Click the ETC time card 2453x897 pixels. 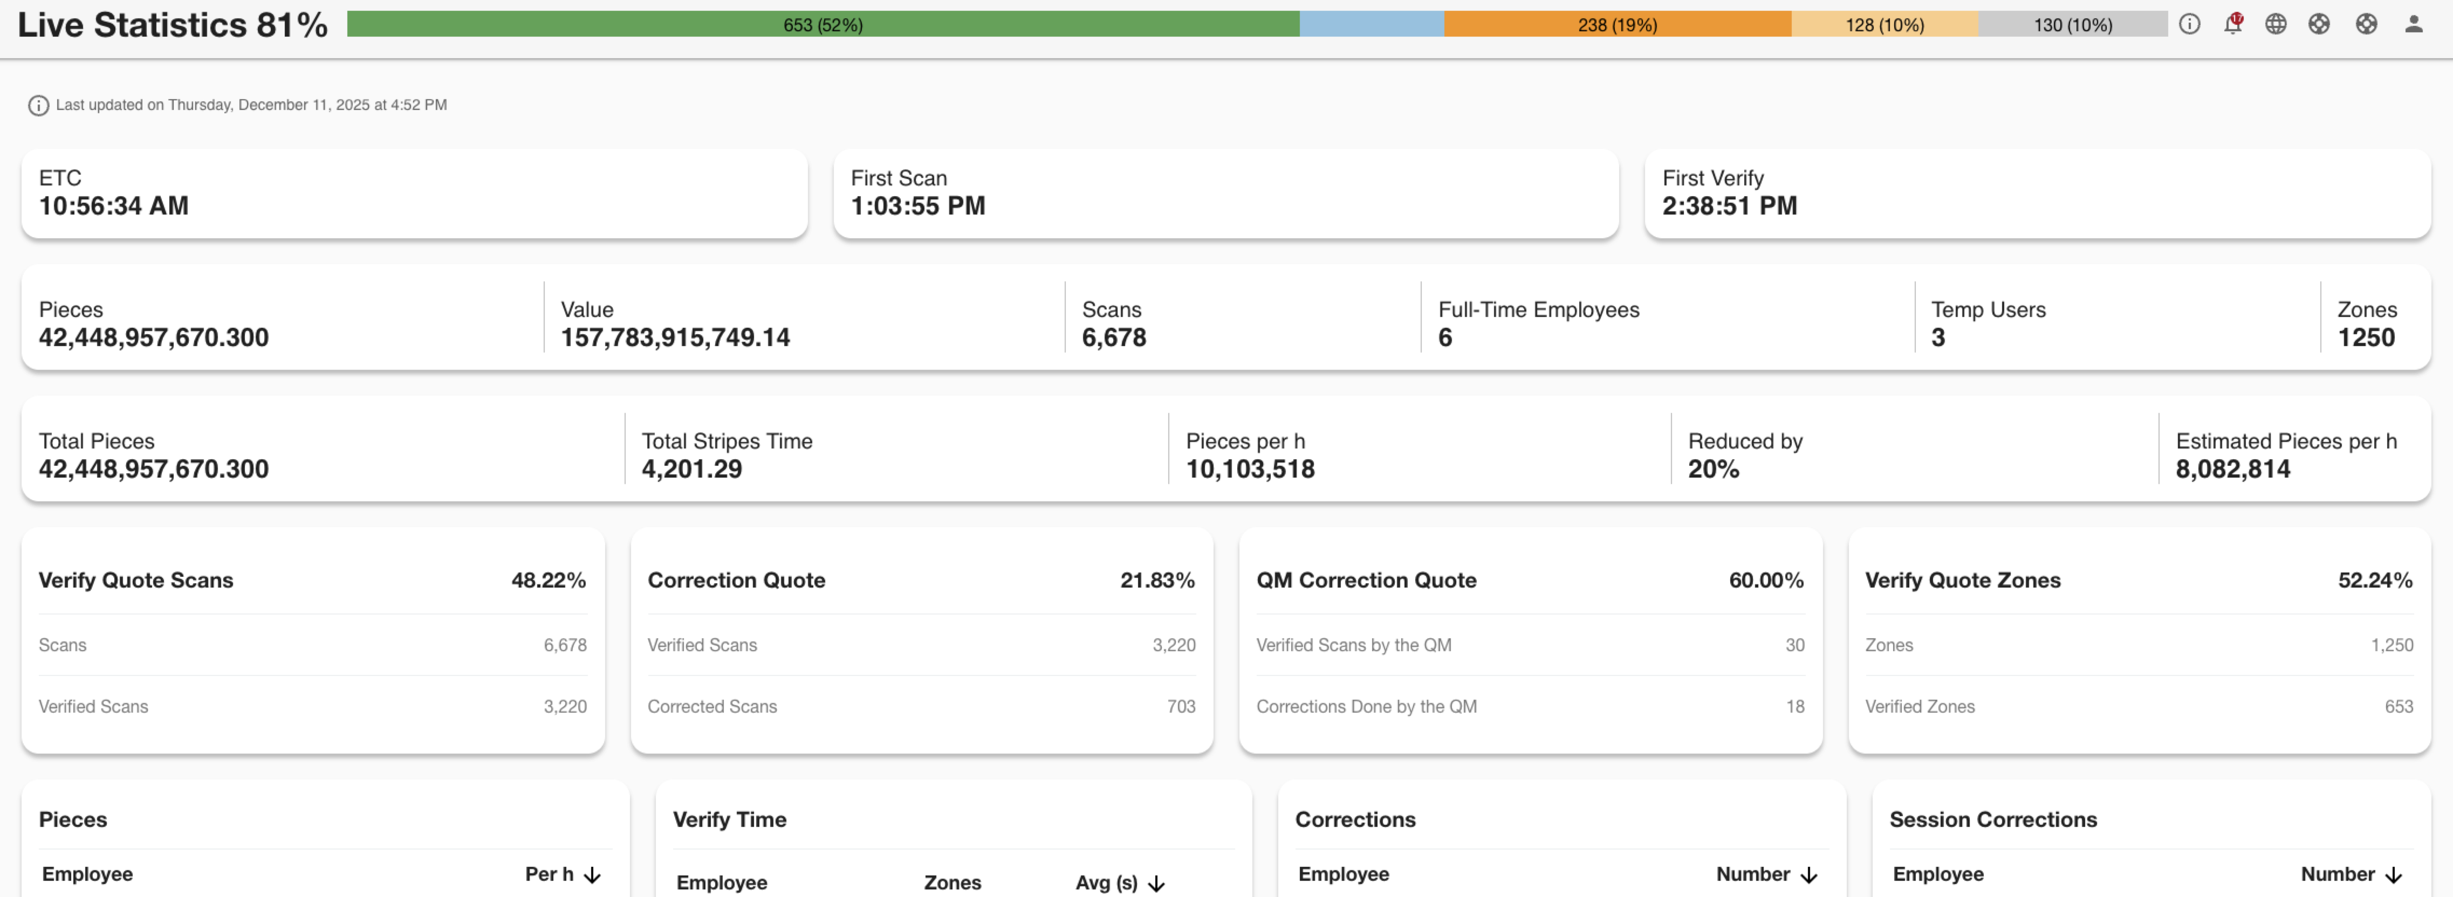pos(414,192)
